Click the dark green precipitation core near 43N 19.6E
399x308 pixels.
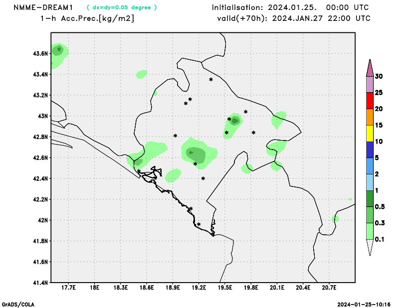tap(234, 121)
